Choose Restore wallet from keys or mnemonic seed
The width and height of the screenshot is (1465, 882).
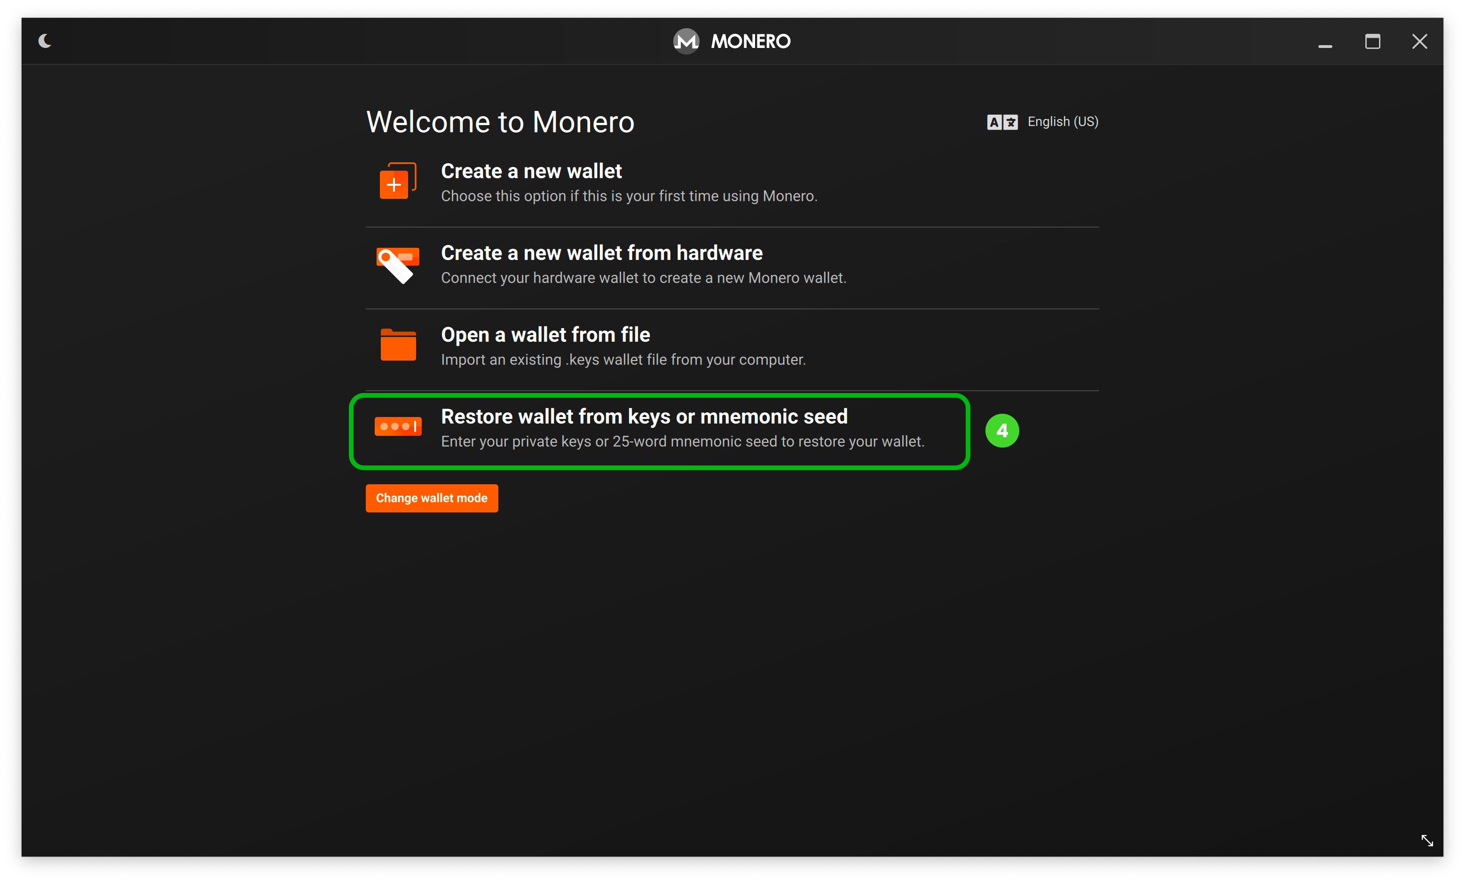click(x=644, y=417)
